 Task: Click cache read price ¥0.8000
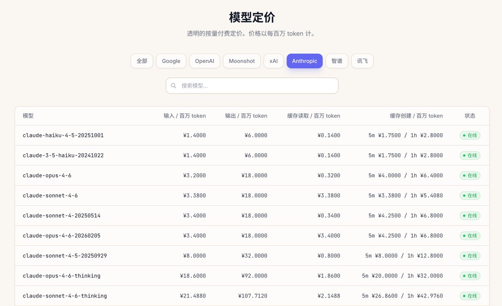click(329, 256)
